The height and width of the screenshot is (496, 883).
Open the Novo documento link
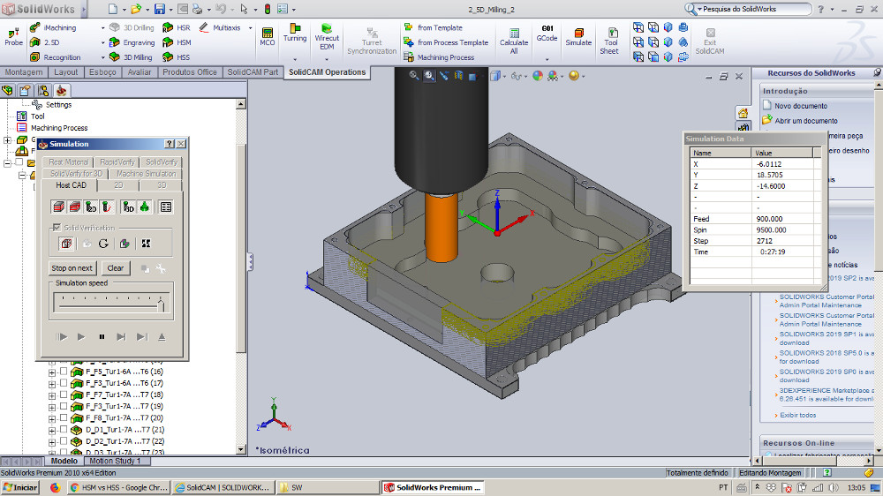point(800,105)
